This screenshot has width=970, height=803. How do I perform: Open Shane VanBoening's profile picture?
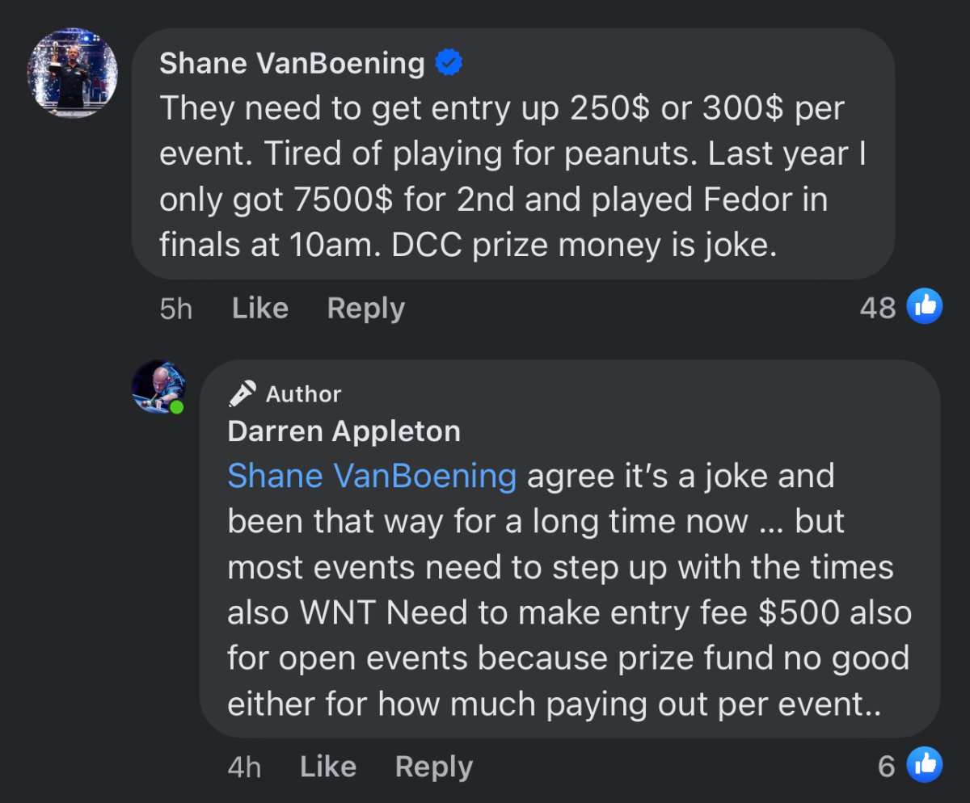73,73
